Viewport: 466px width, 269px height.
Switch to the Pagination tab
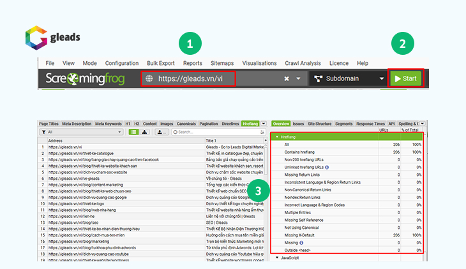(x=209, y=124)
